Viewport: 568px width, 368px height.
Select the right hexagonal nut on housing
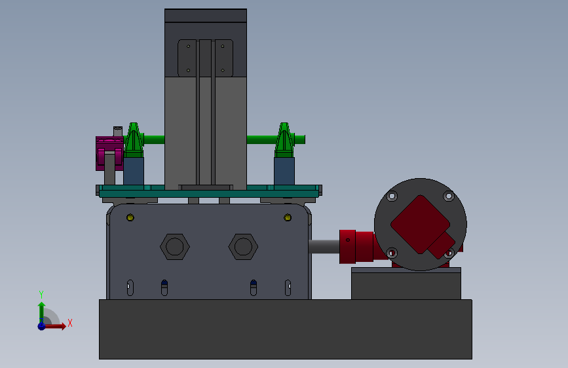(x=243, y=247)
